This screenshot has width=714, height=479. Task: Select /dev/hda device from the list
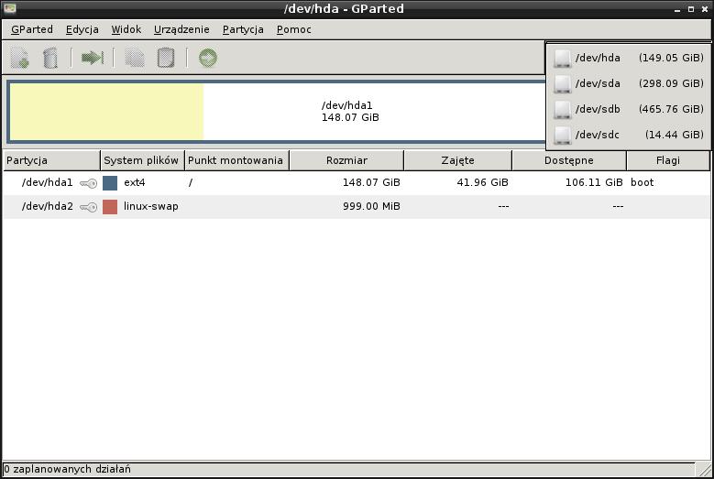629,59
